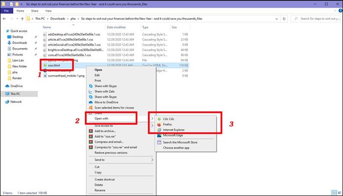
Task: Click the Back navigation arrow
Action: [x=4, y=19]
